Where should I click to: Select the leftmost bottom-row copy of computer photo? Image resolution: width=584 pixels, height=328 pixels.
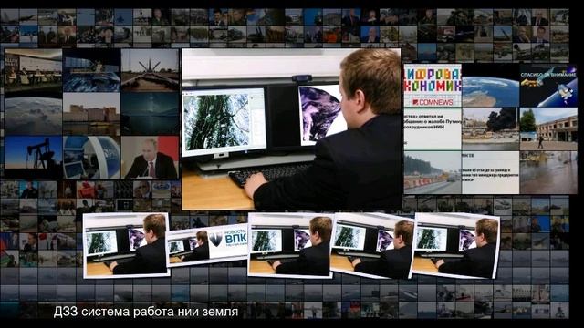(126, 246)
